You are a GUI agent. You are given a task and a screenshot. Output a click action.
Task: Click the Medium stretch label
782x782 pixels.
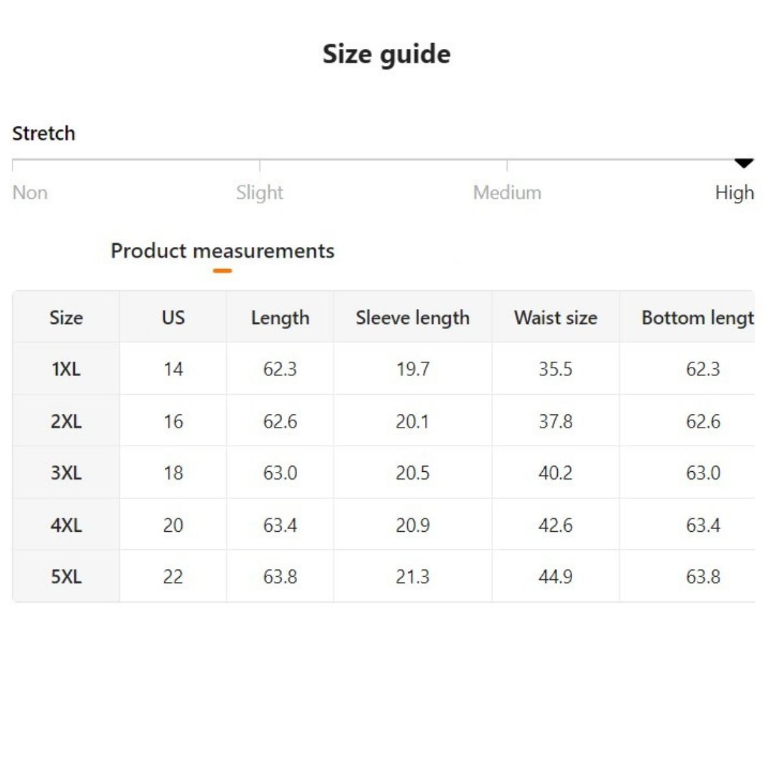(507, 193)
